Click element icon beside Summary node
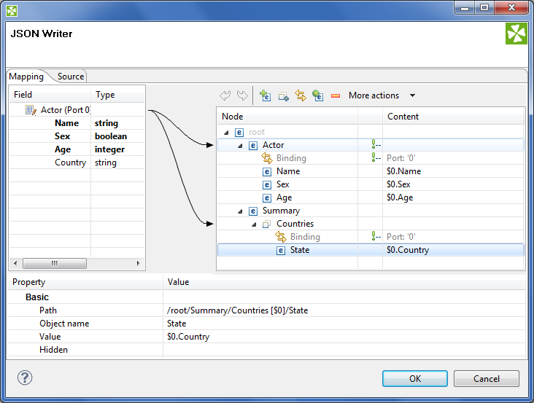534x403 pixels. (x=253, y=211)
